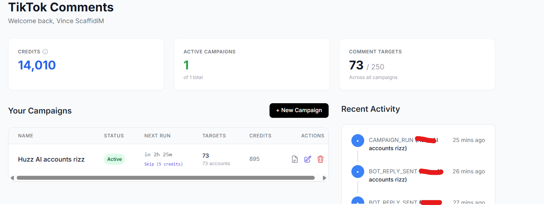Click 'Welcome back, Vince ScaffidiM' text

coord(56,21)
